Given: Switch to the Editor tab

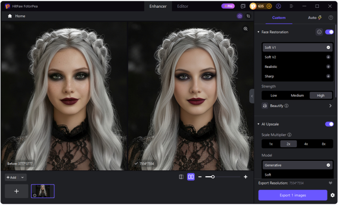Looking at the screenshot, I should coord(183,6).
